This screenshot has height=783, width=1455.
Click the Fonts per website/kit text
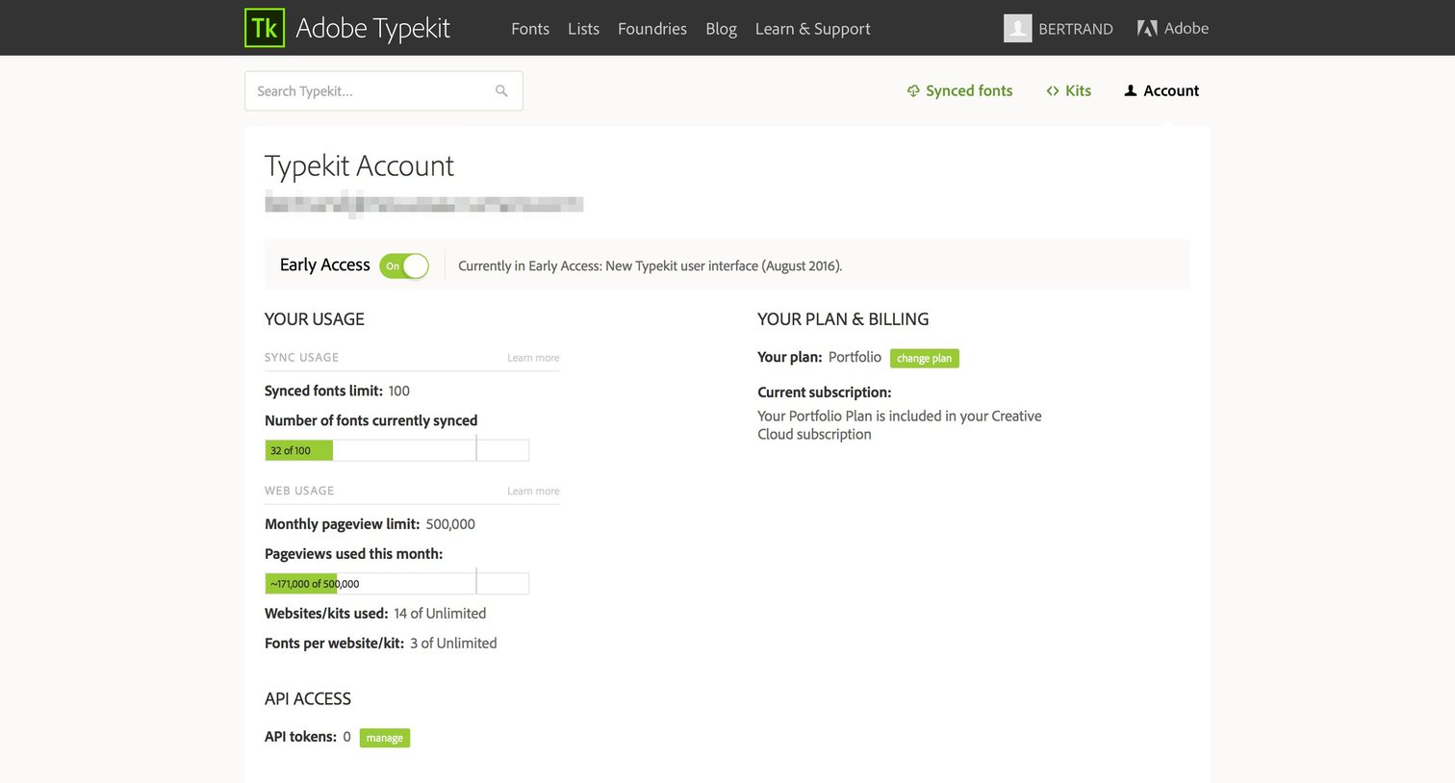pos(381,643)
